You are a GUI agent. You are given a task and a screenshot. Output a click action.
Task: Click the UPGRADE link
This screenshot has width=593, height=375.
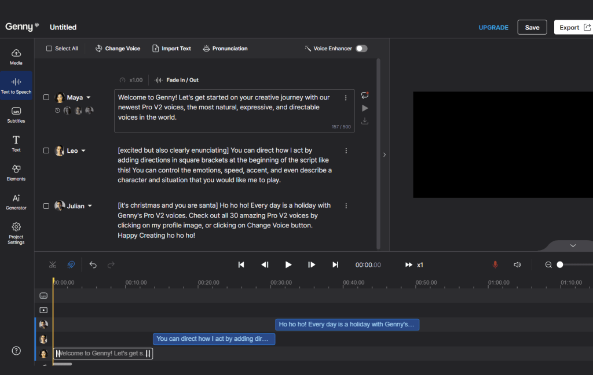[493, 28]
